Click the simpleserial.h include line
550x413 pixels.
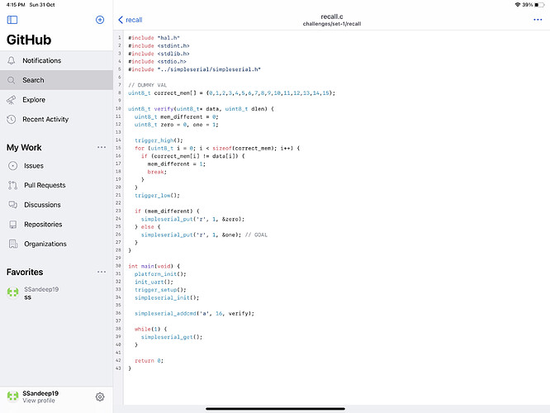click(194, 69)
